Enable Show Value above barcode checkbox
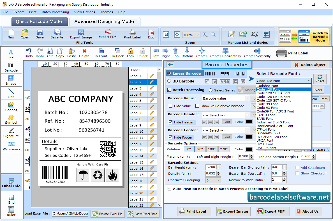This screenshot has width=333, height=221. click(x=197, y=106)
